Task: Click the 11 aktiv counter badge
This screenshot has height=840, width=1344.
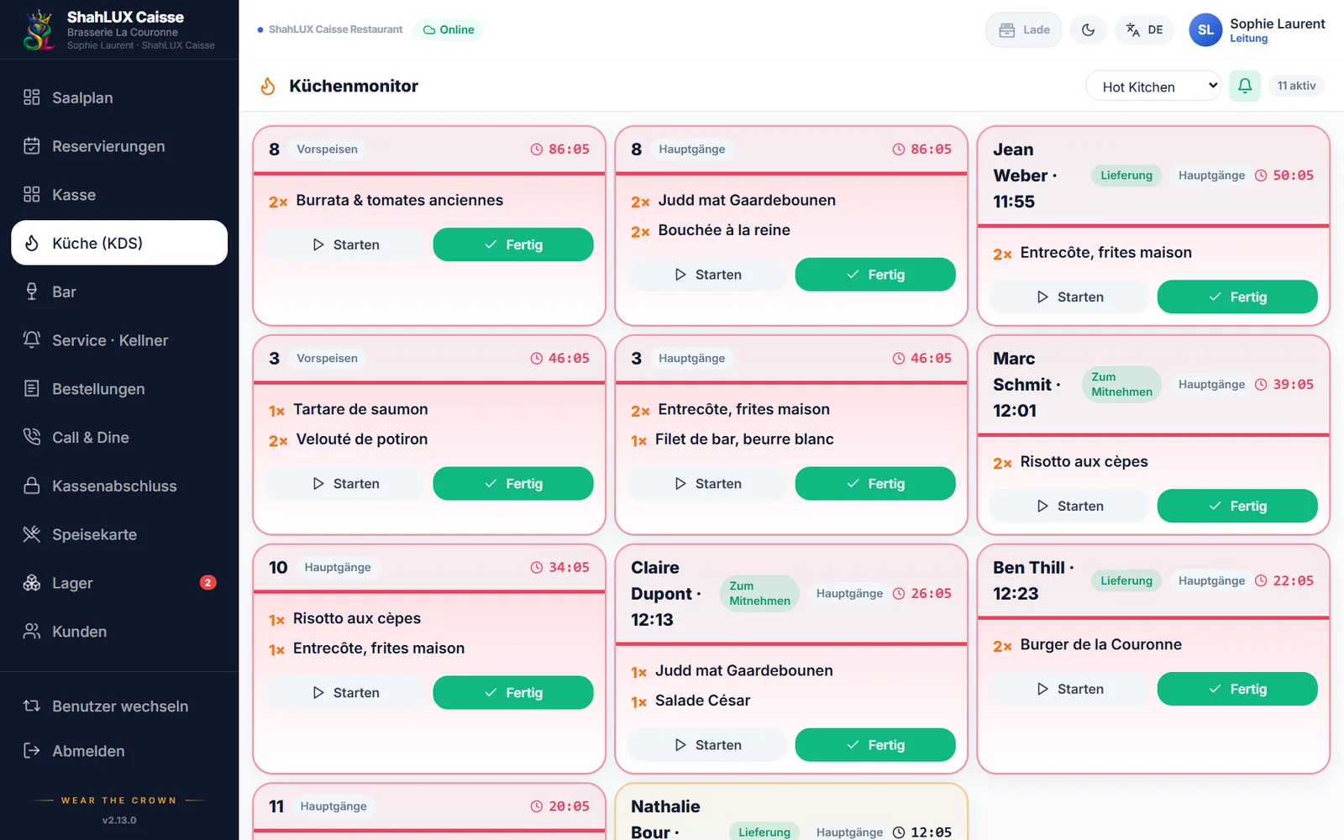Action: [x=1296, y=86]
